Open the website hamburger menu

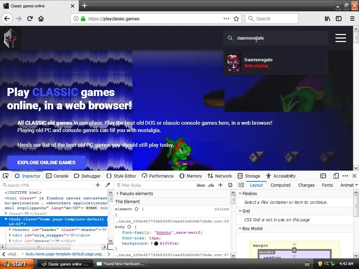(341, 38)
